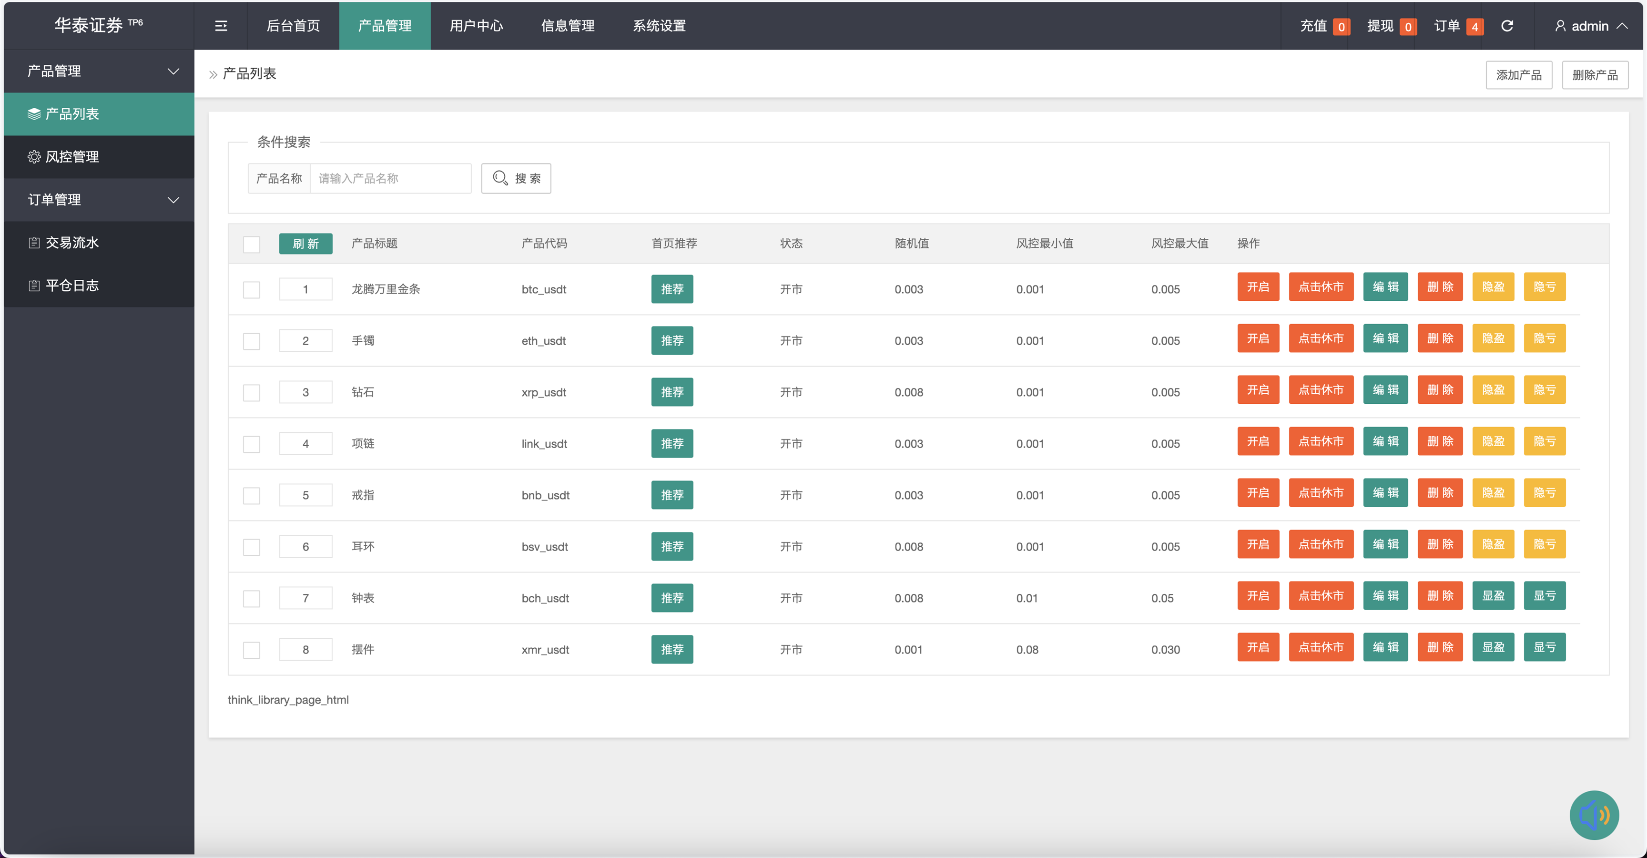Screen dimensions: 1647x858
Task: Click 编辑 button for 钻石 row
Action: (x=1385, y=390)
